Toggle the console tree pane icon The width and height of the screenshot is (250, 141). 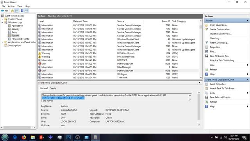17,11
